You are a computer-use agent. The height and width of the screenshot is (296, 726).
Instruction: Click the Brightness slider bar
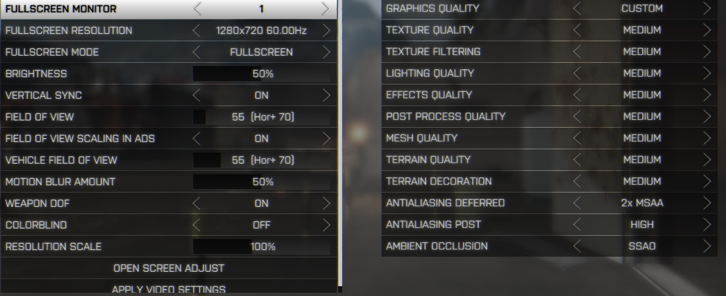[x=262, y=74]
